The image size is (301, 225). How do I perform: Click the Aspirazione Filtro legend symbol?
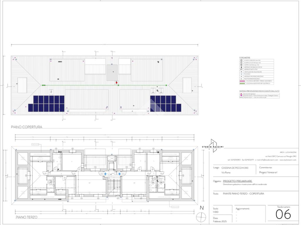(241, 69)
